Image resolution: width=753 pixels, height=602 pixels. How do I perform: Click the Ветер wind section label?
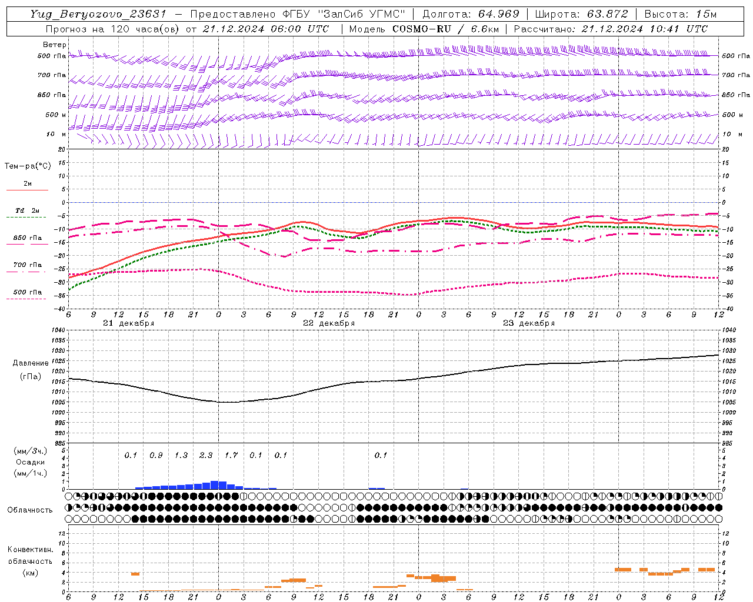click(55, 45)
